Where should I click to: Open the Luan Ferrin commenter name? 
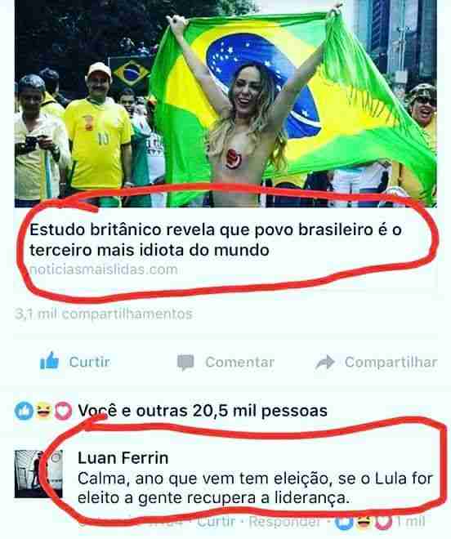123,458
